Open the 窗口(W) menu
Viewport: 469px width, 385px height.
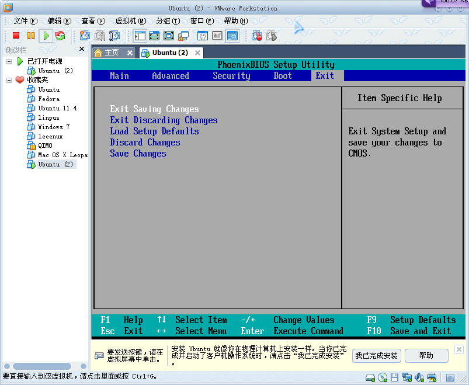coord(202,21)
